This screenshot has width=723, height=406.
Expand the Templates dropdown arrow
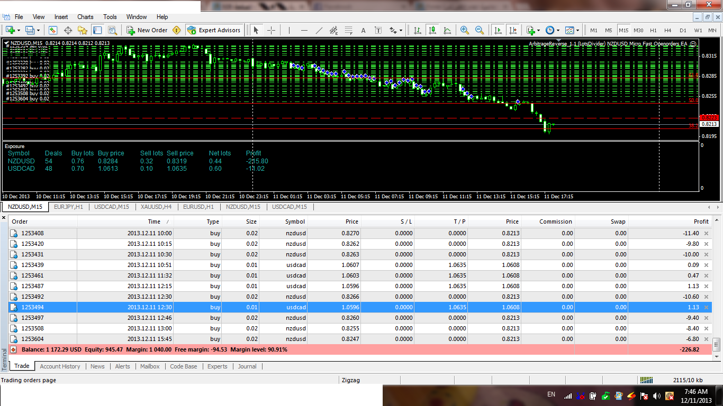coord(577,30)
